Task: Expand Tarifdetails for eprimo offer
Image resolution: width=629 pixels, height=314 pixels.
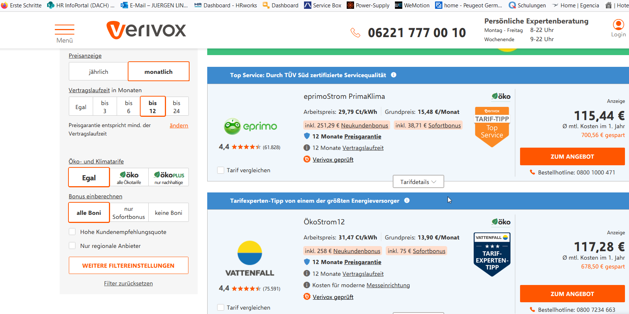Action: (418, 182)
